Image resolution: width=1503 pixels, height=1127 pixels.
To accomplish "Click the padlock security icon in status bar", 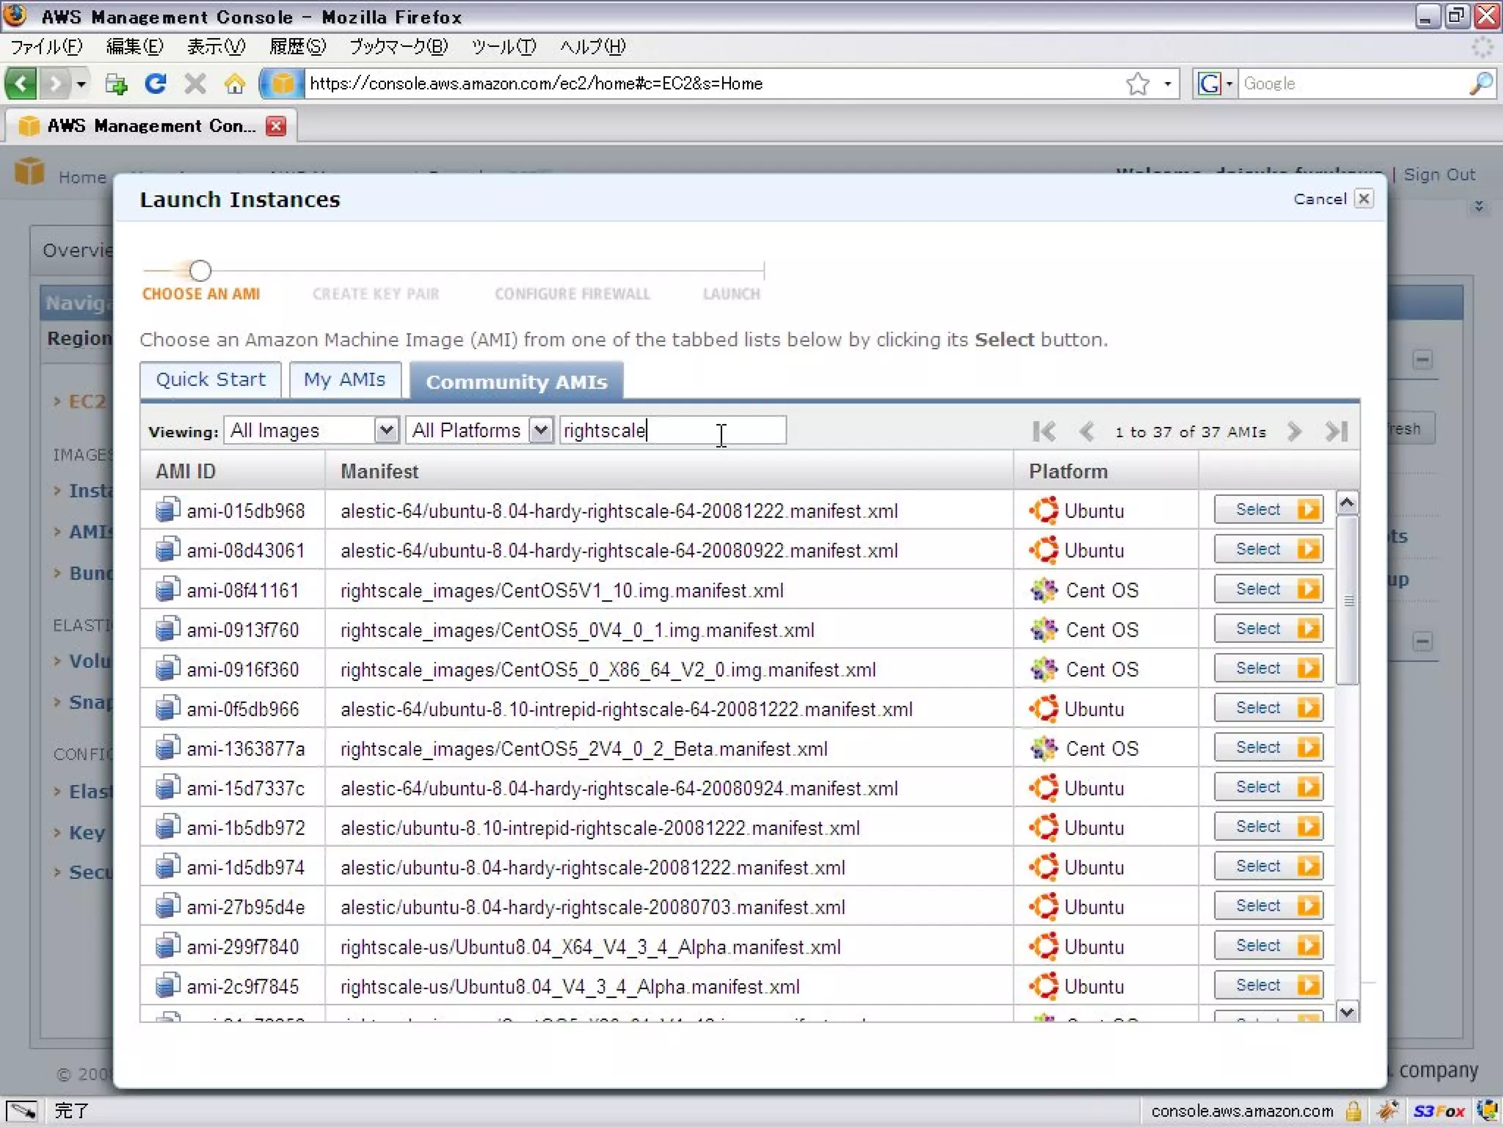I will (x=1353, y=1111).
